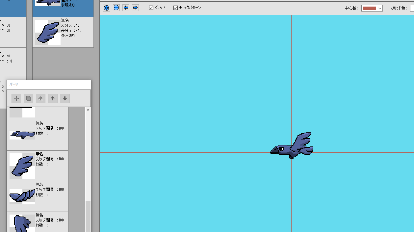Add a new part with plus icon
Screen dimensions: 414x232
coord(16,98)
